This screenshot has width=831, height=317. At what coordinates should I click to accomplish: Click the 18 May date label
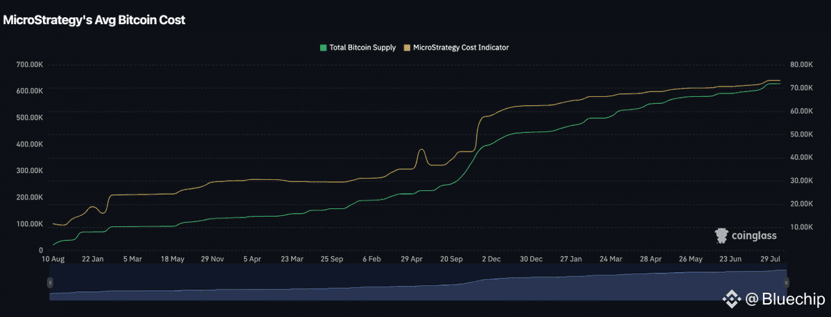(x=173, y=260)
